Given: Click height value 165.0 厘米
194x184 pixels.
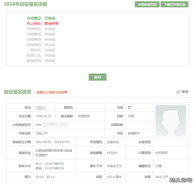Looking at the screenshot, I should point(114,177).
